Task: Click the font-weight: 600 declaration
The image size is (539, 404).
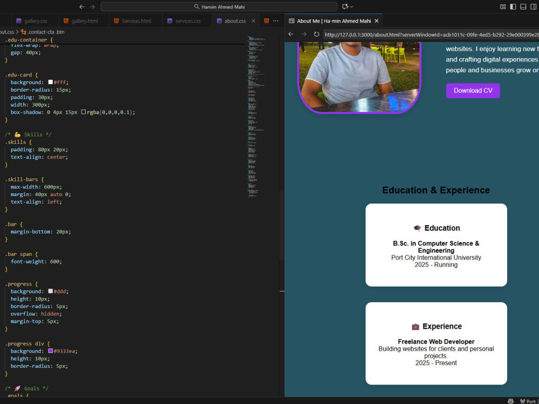Action: pyautogui.click(x=36, y=261)
